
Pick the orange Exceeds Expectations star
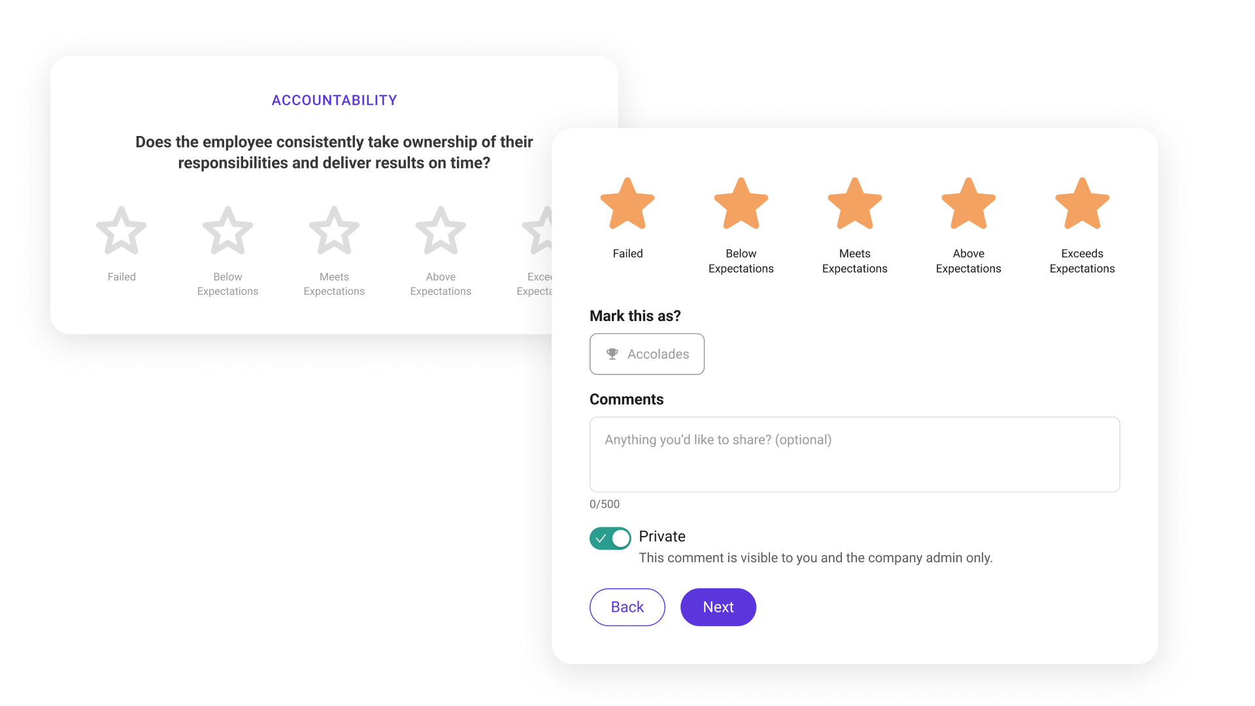(1082, 204)
